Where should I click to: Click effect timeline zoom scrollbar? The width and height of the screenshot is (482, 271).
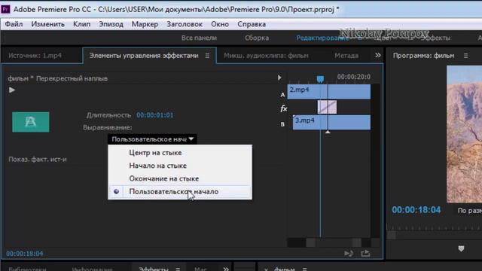pyautogui.click(x=334, y=242)
